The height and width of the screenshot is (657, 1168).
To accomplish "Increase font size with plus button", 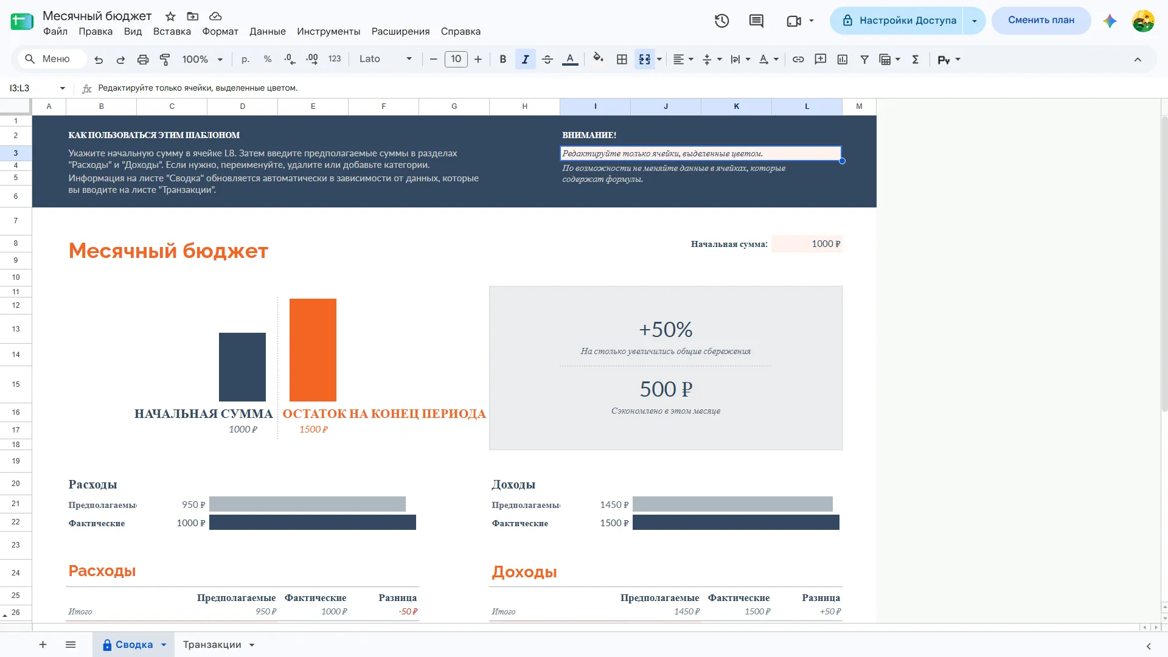I will [x=478, y=60].
